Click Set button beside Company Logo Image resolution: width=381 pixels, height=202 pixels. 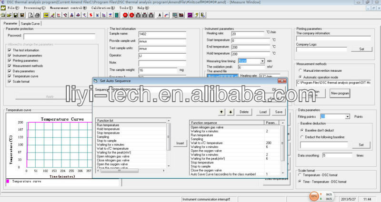[361, 49]
